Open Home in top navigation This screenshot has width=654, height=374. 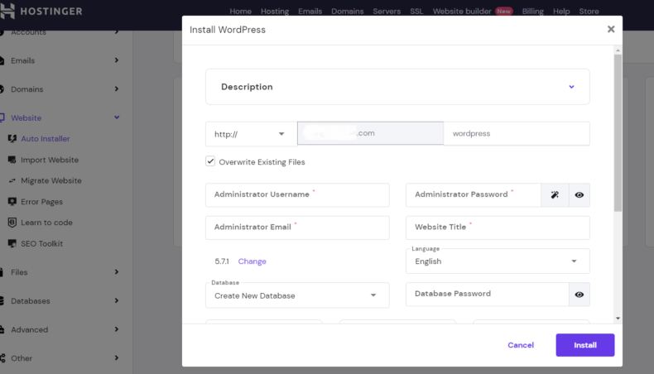(x=240, y=12)
